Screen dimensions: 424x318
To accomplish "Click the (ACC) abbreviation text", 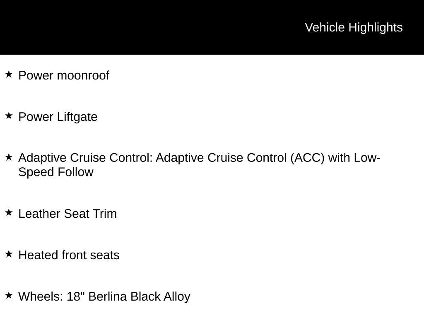I will point(308,158).
